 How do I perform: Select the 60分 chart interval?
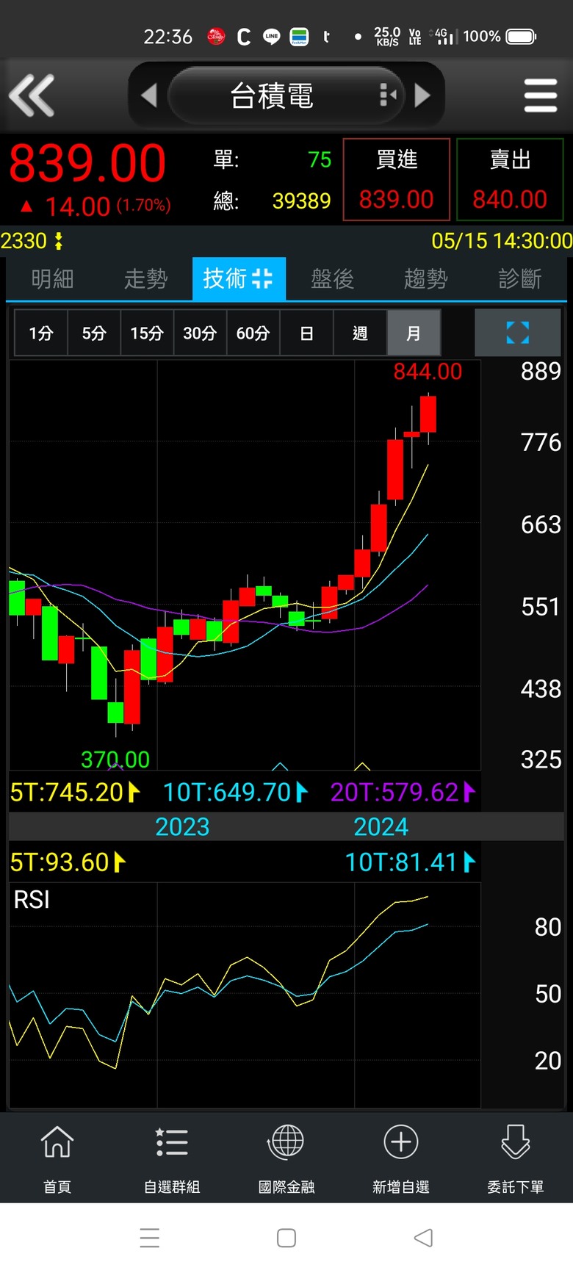pos(253,333)
